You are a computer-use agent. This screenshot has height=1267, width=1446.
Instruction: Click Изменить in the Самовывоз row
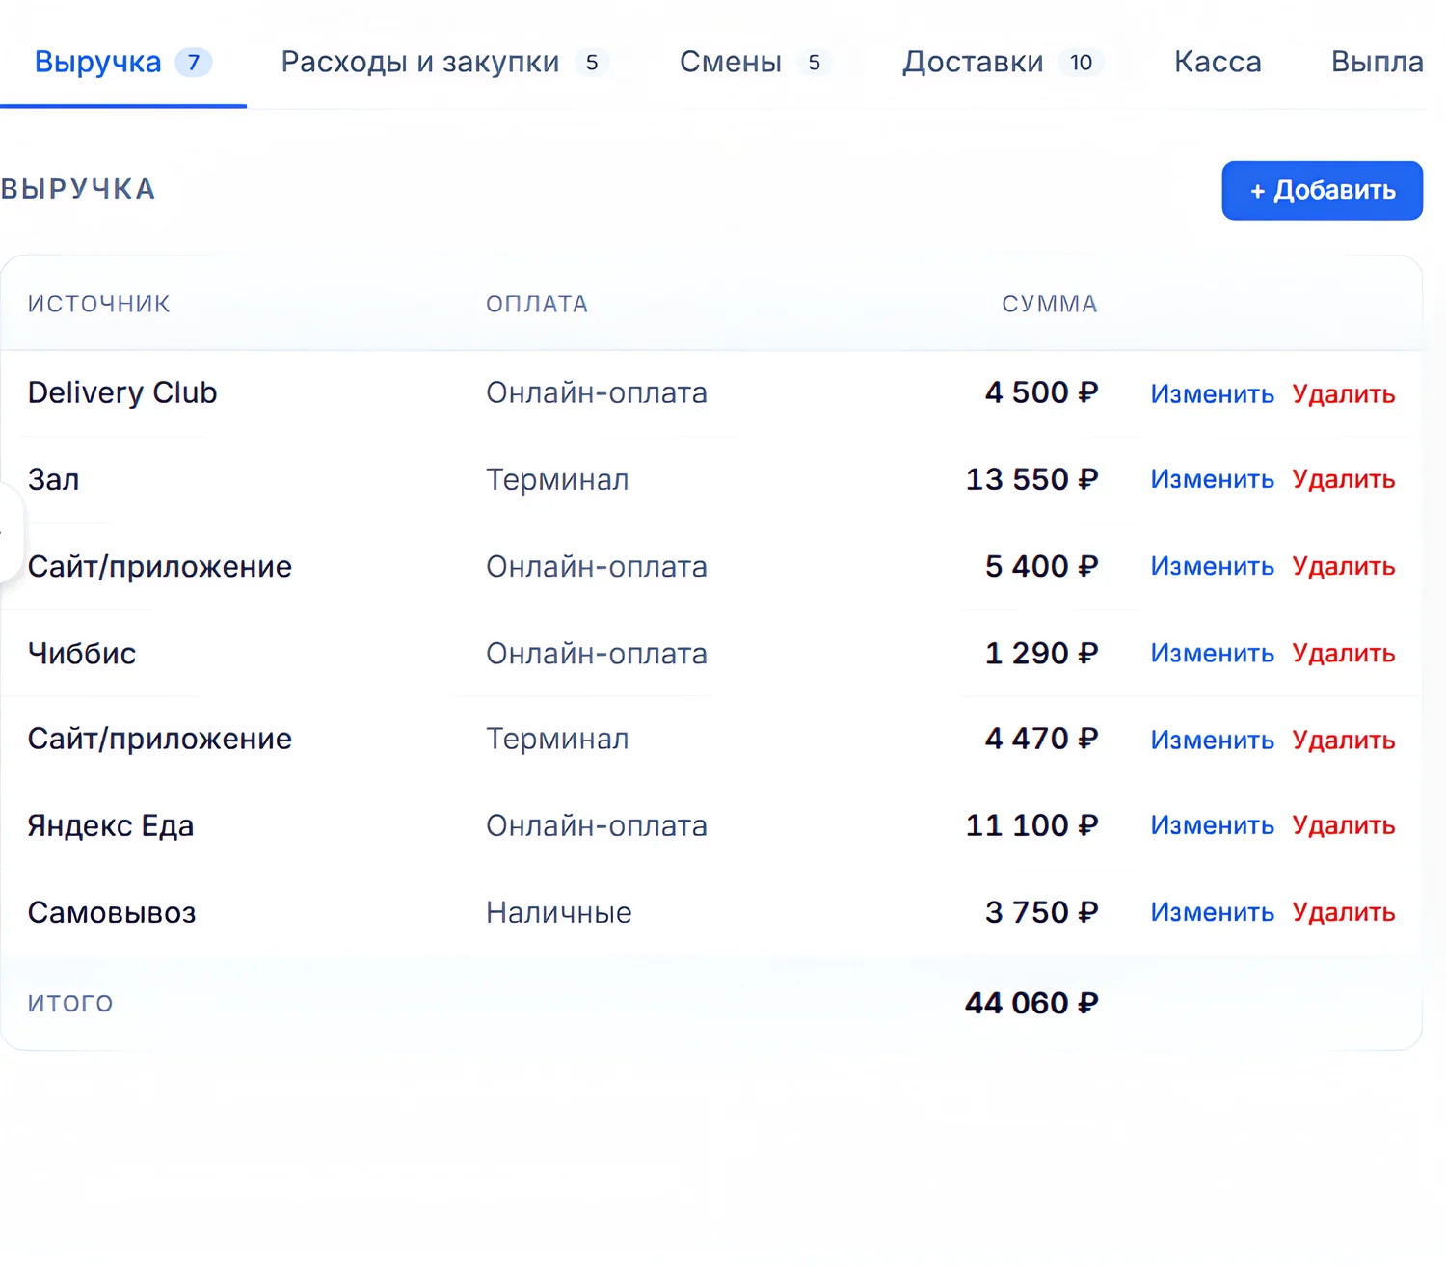pos(1212,912)
